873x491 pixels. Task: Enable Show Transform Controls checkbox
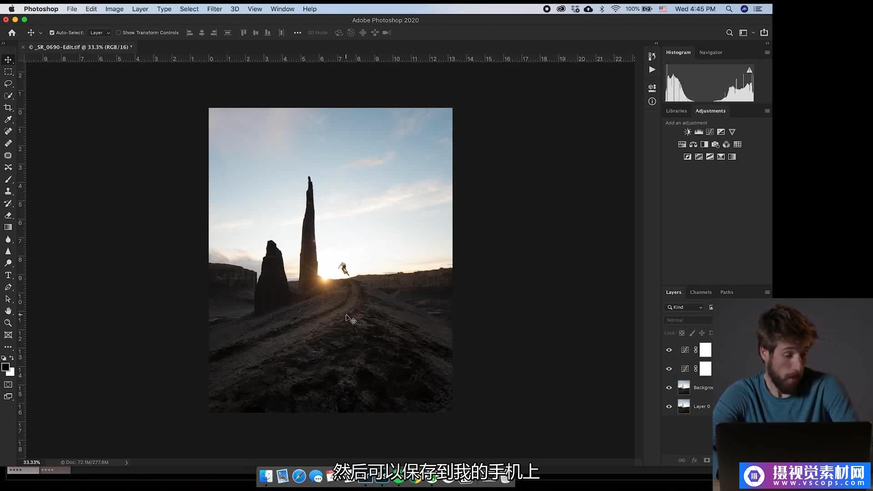(118, 33)
